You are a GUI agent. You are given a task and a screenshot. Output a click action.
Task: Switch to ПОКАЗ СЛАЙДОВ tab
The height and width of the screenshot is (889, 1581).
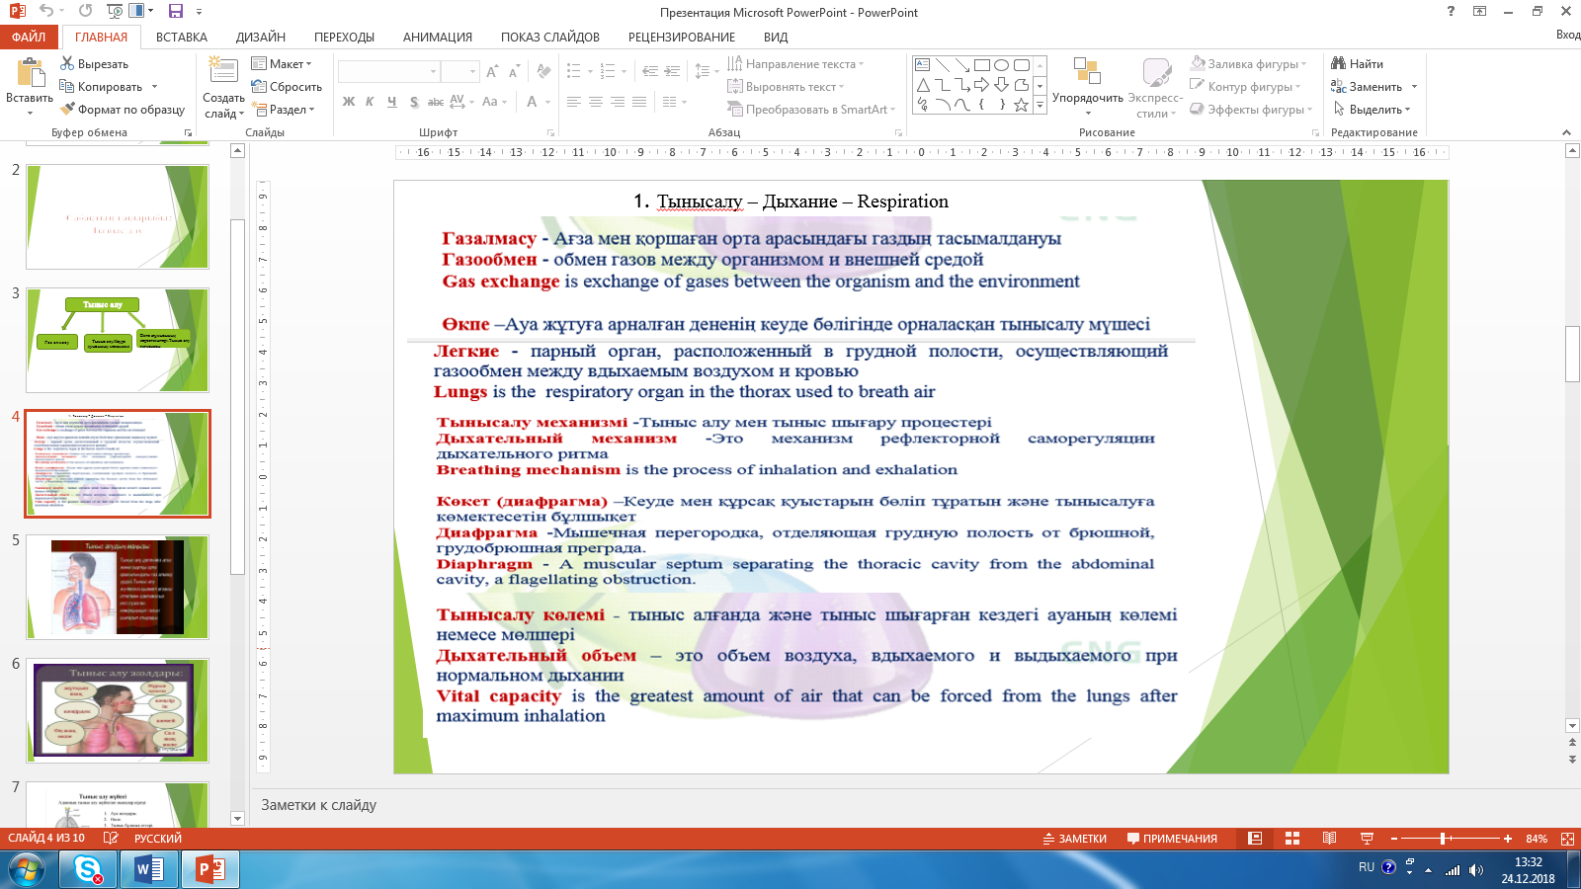click(550, 37)
